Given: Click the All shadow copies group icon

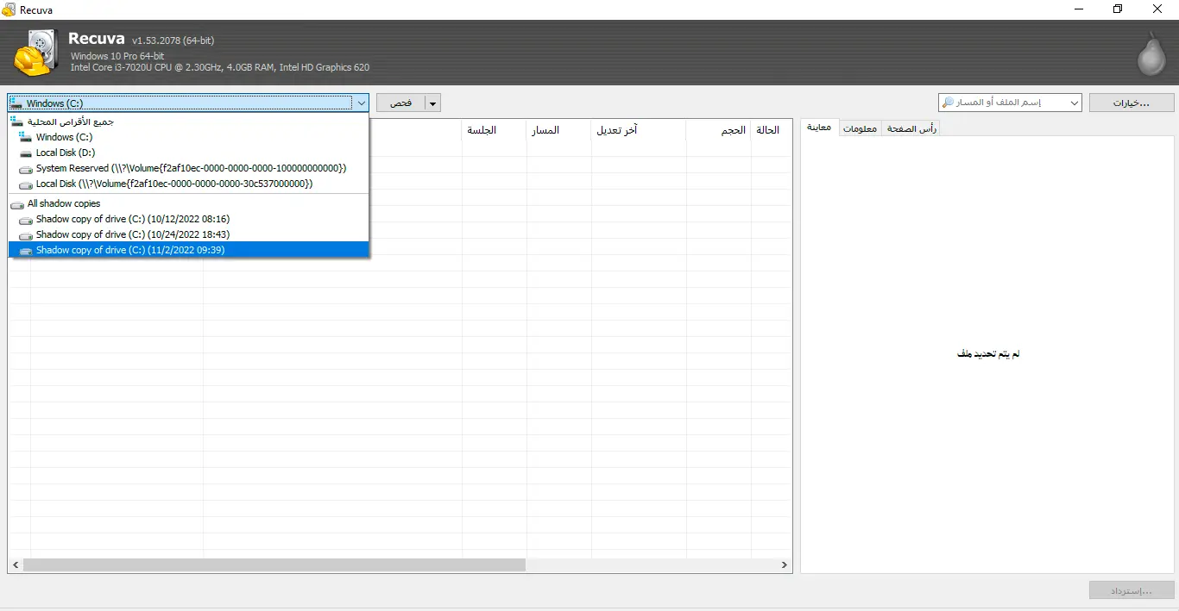Looking at the screenshot, I should pyautogui.click(x=16, y=204).
